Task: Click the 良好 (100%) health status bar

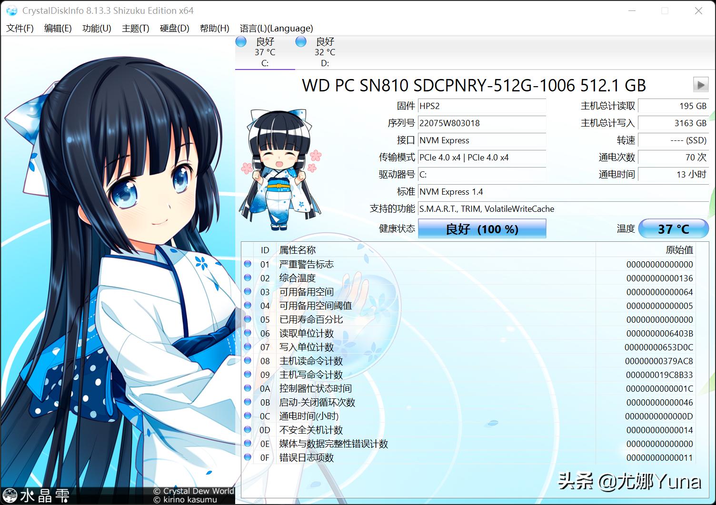Action: point(482,228)
